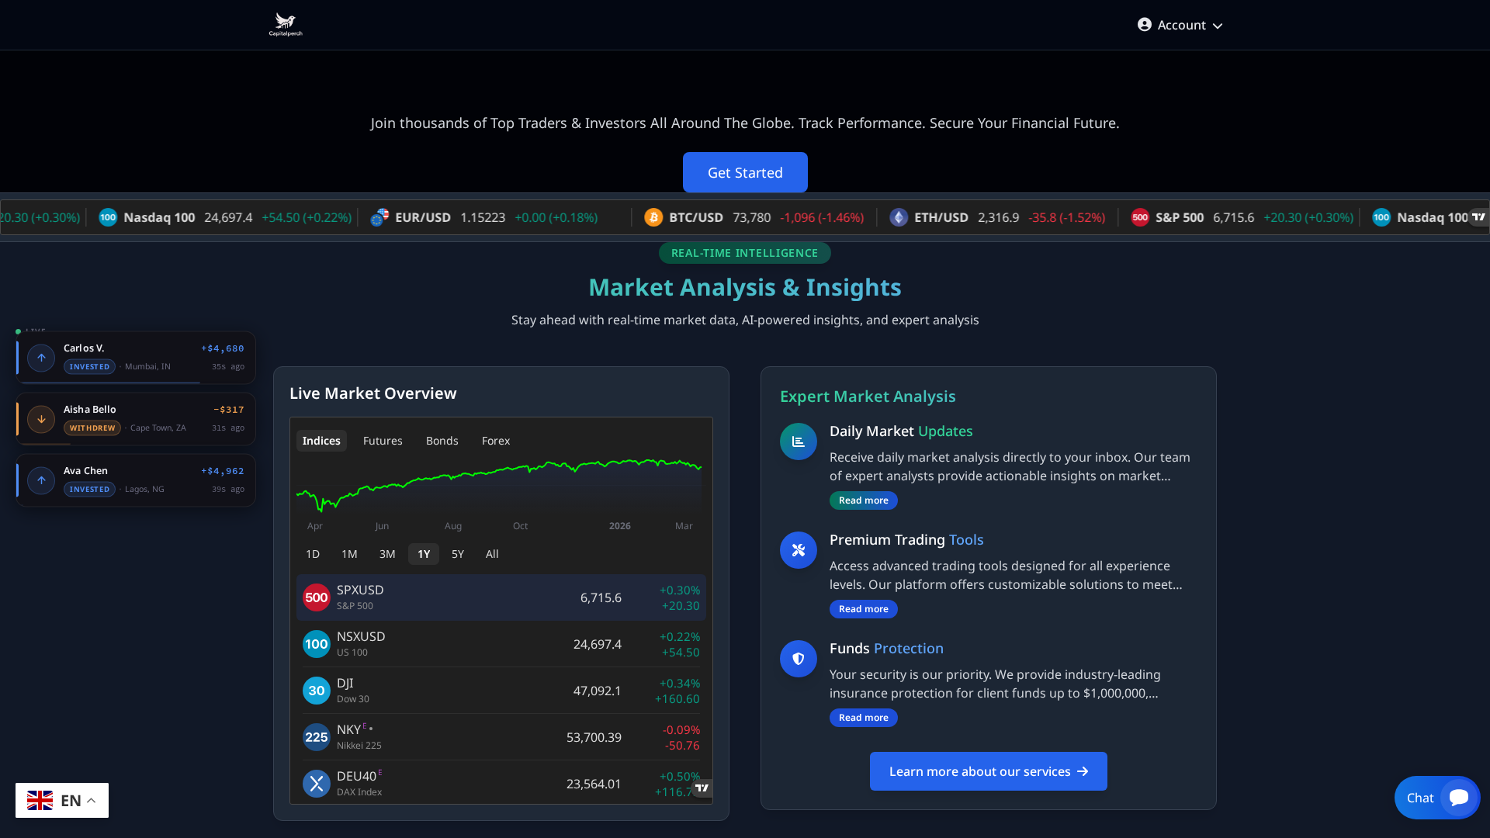The height and width of the screenshot is (838, 1490).
Task: Click the DAX Index logo beside DEU40
Action: click(x=316, y=783)
